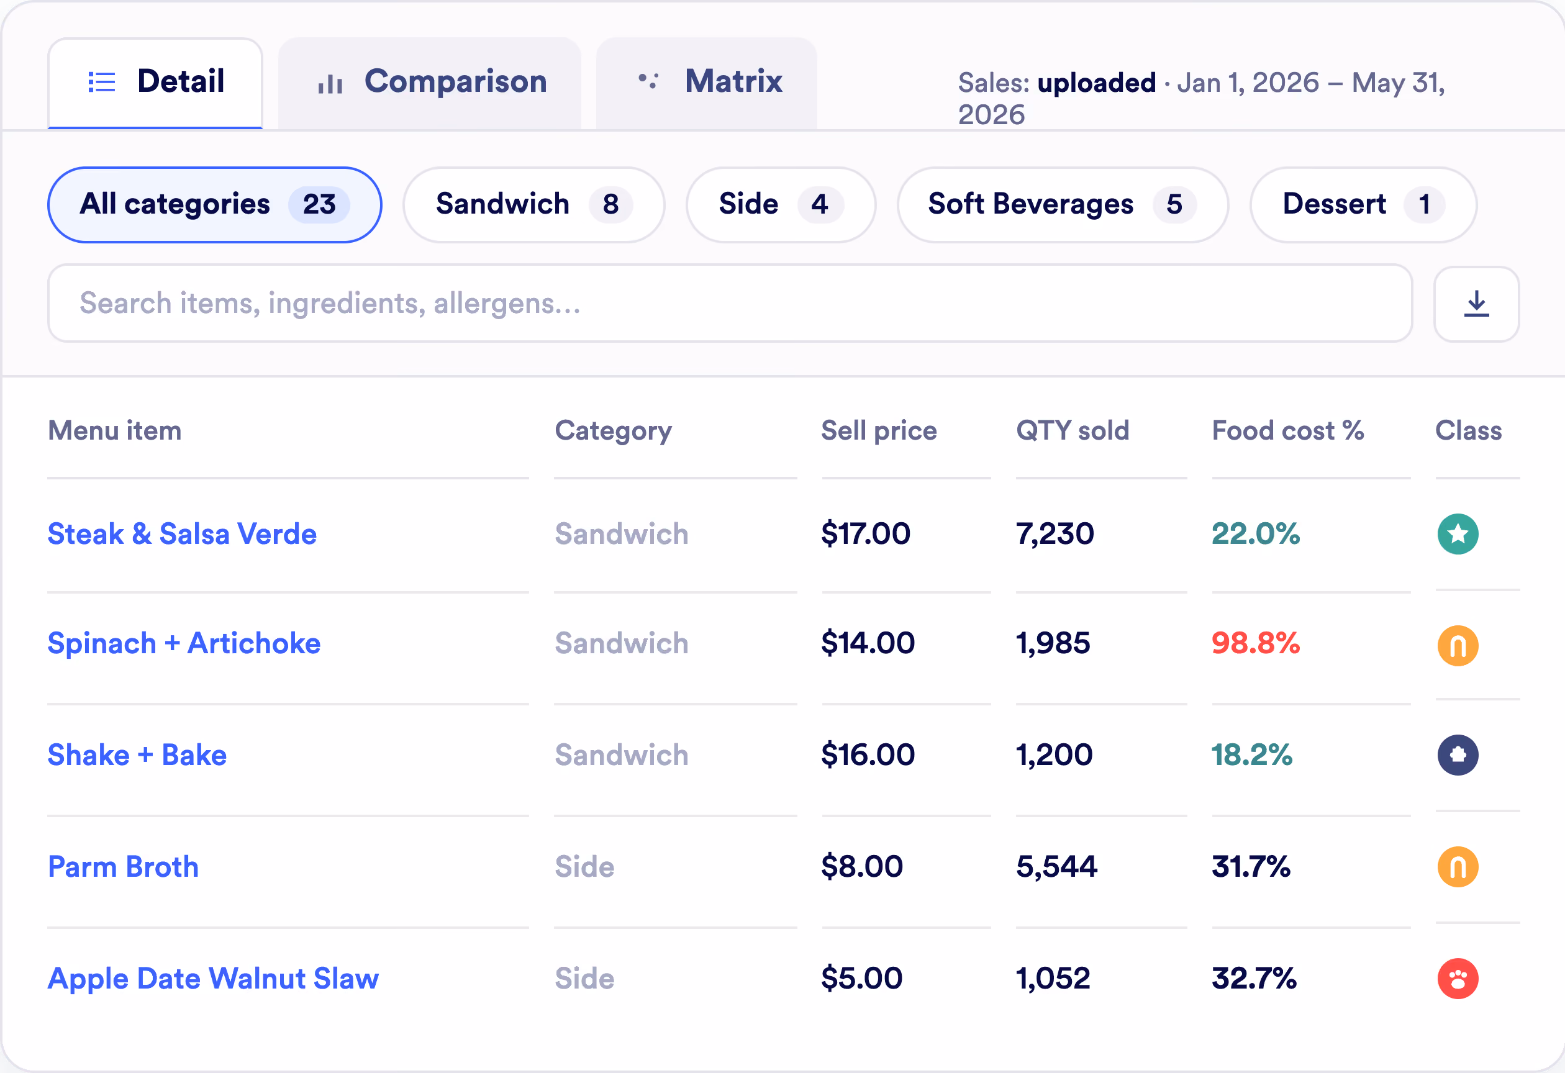Click the $17.00 sell price cell
This screenshot has height=1073, width=1565.
click(865, 534)
